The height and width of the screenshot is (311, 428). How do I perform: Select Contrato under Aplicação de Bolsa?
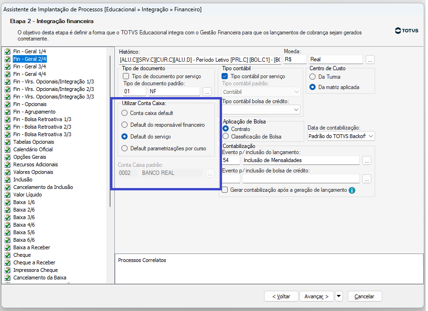pyautogui.click(x=226, y=129)
